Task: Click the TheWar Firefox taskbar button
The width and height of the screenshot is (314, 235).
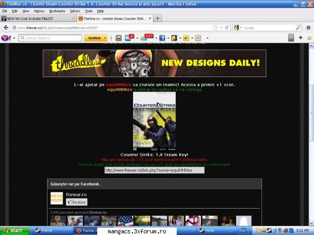Action: click(x=86, y=231)
